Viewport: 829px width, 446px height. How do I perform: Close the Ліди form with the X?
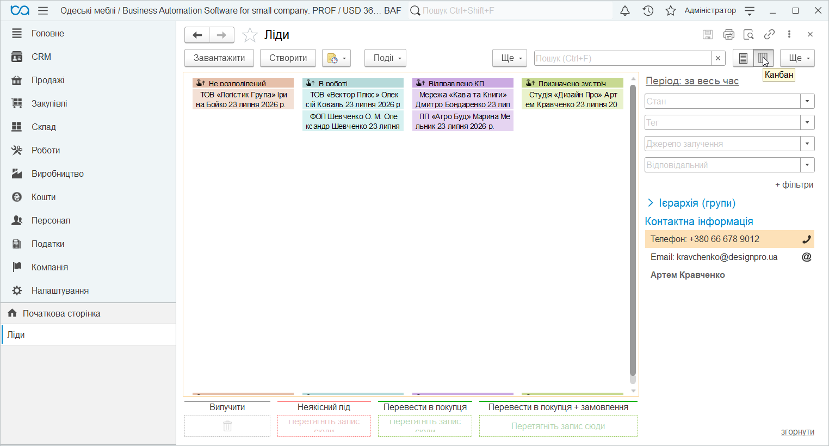[810, 34]
